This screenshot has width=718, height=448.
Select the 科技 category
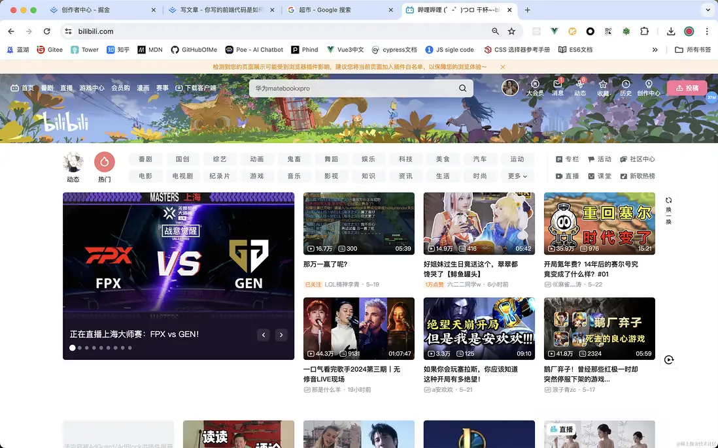[405, 159]
